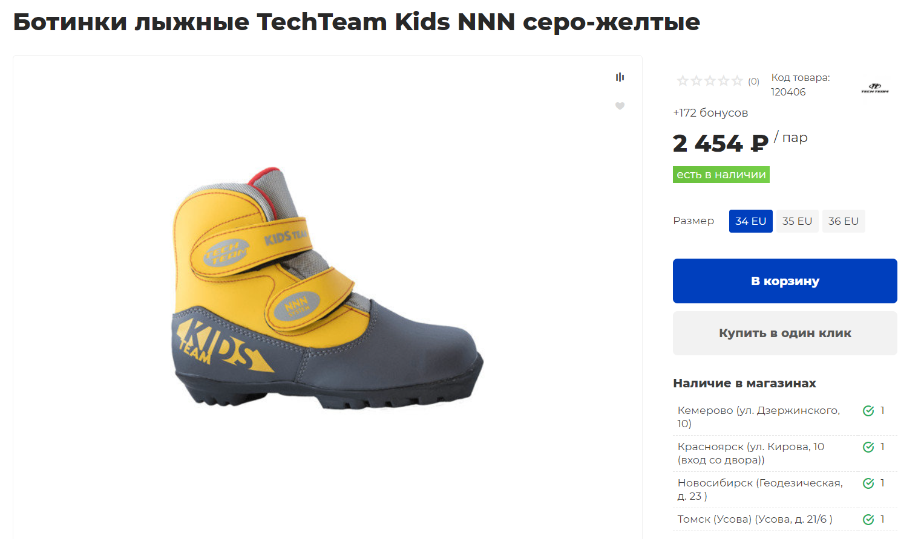Viewport: 921px width, 539px height.
Task: Click the TechTeam brand logo
Action: click(875, 88)
